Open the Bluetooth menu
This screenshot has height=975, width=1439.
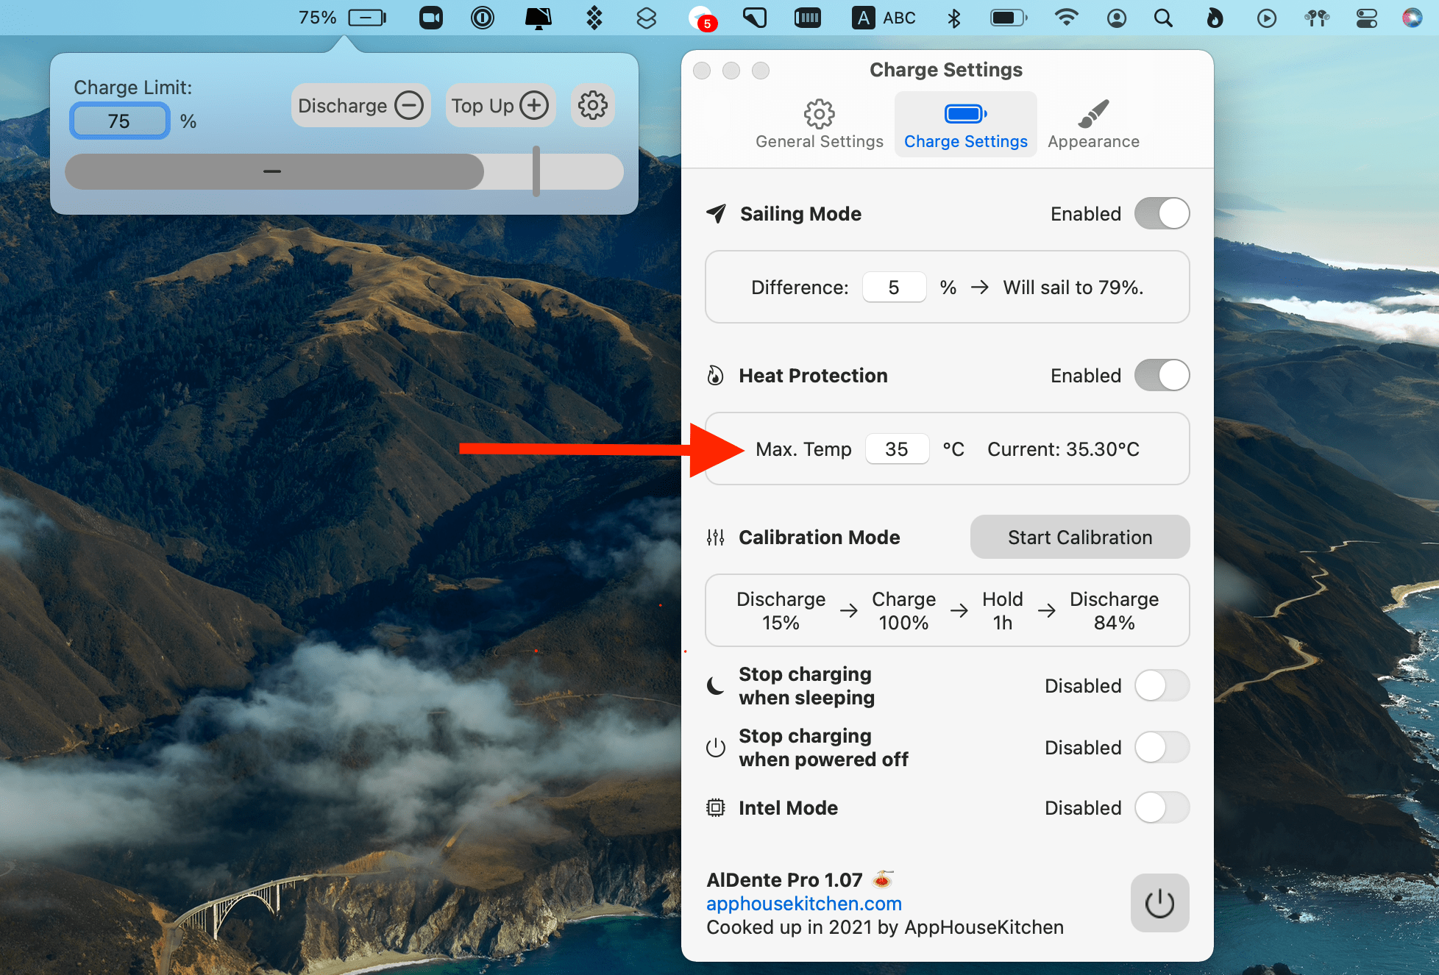point(954,18)
